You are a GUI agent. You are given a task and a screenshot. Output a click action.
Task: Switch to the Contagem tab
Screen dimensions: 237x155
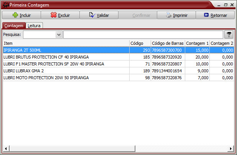click(14, 26)
